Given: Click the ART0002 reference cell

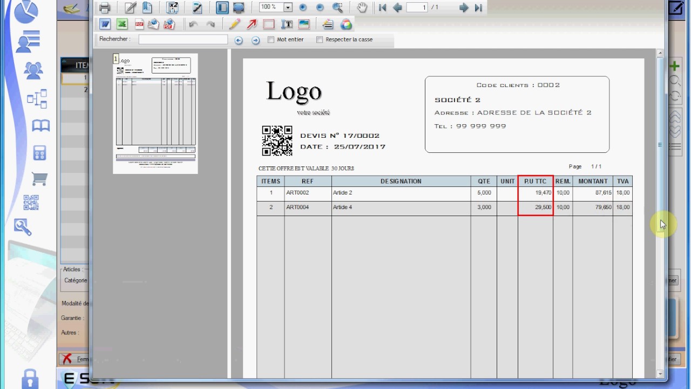Looking at the screenshot, I should pyautogui.click(x=308, y=193).
